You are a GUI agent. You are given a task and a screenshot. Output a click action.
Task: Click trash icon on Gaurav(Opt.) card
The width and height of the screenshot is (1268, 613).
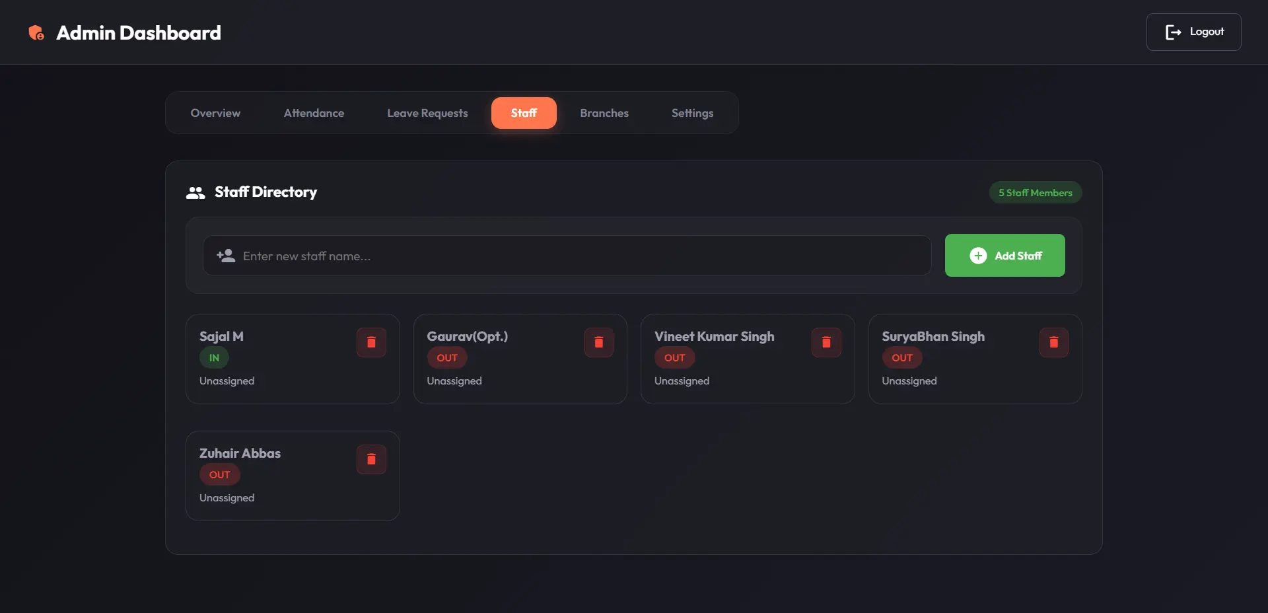pyautogui.click(x=598, y=342)
